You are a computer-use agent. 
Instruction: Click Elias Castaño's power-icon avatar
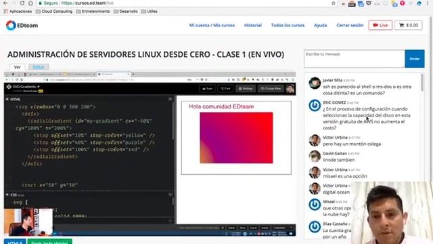(x=315, y=226)
